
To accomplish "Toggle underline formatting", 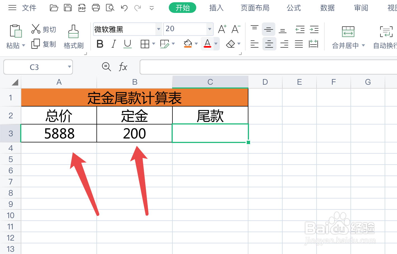I will pyautogui.click(x=128, y=44).
